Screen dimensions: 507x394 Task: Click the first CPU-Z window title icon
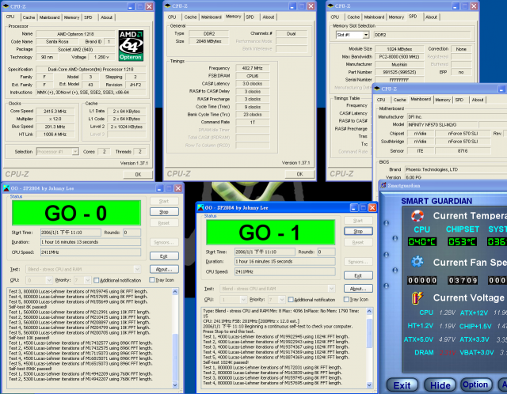pyautogui.click(x=6, y=6)
